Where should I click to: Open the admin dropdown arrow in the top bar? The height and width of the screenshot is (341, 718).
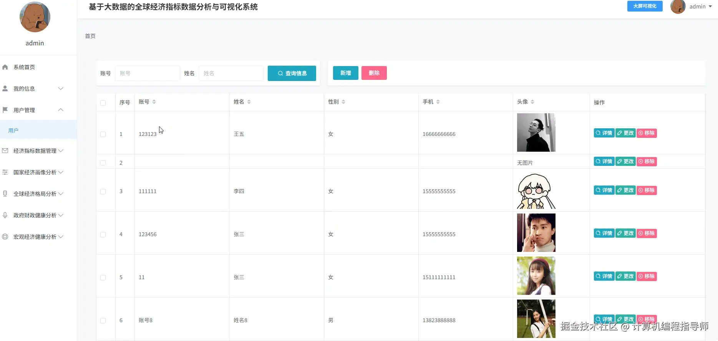coord(710,7)
